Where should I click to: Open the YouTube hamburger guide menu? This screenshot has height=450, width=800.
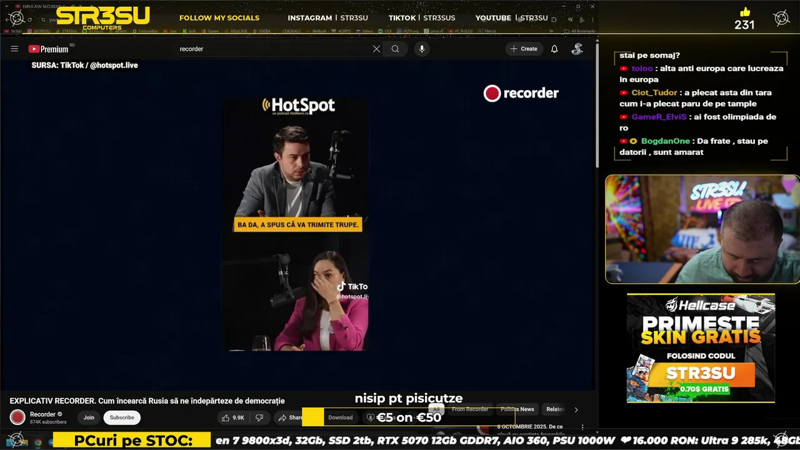tap(14, 49)
